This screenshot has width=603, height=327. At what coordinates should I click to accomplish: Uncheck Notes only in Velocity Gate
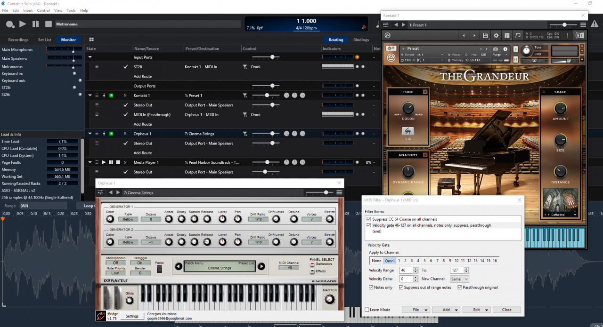click(x=371, y=287)
